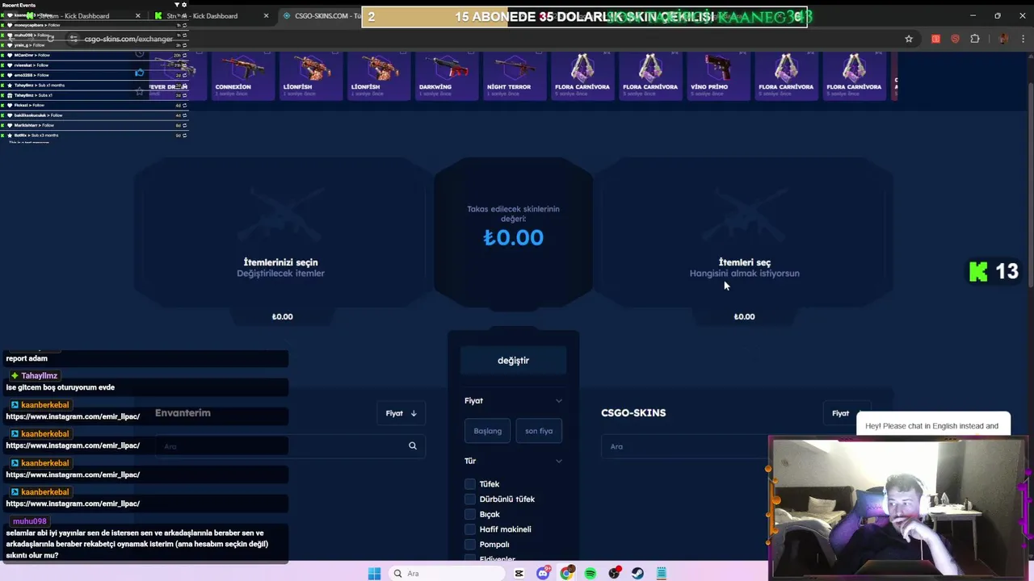1034x581 pixels.
Task: Open the CSGO-SKINS Fiyat sort dropdown
Action: click(x=847, y=413)
